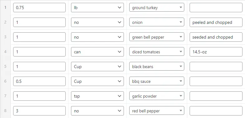Open the green bell pepper ingredient dropdown

pos(156,37)
